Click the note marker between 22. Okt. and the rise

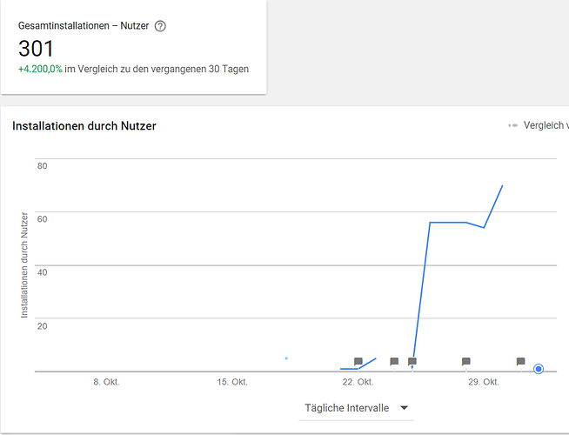(394, 361)
